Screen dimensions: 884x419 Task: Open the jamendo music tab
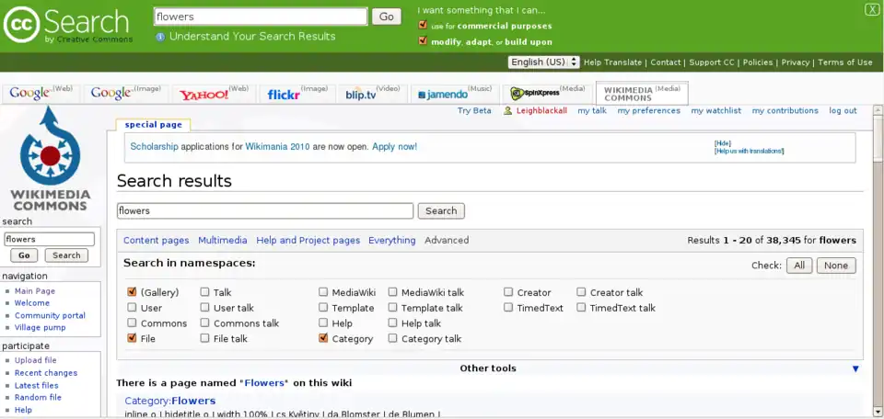pos(453,94)
